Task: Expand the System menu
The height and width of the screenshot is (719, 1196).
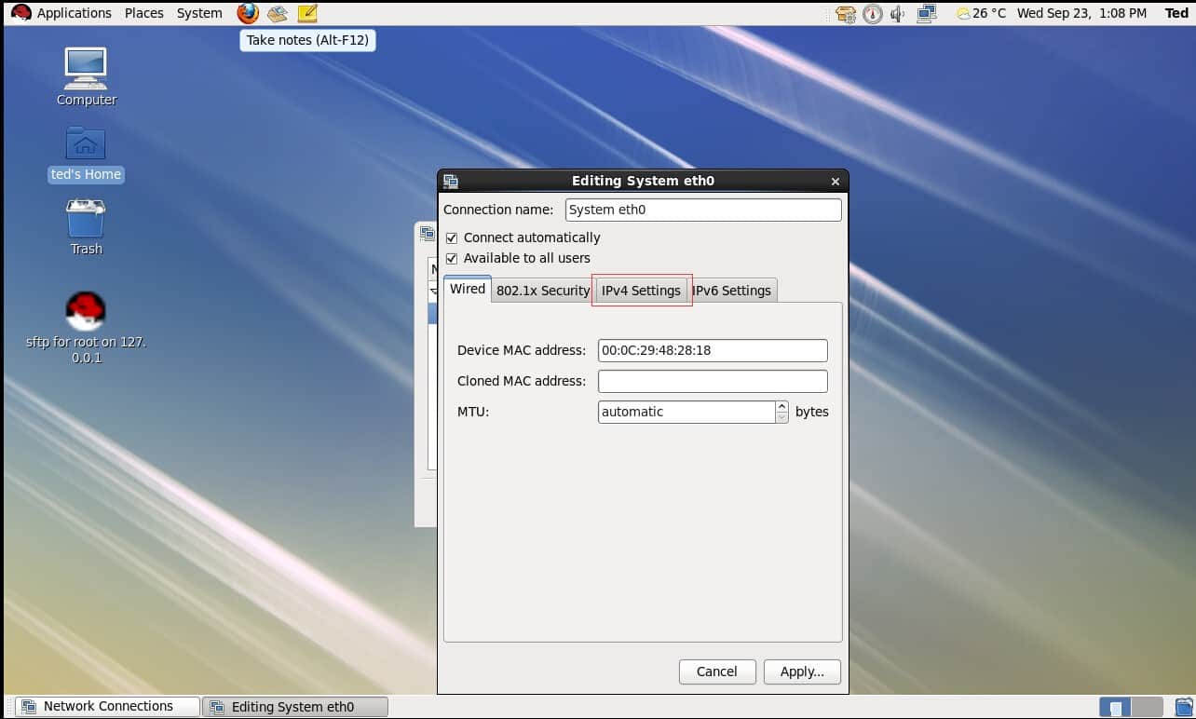Action: [199, 13]
